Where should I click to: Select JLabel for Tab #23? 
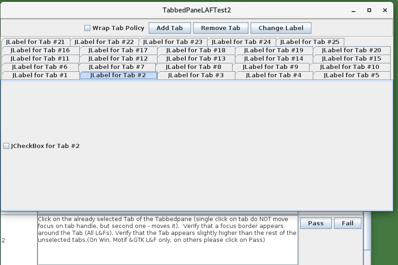173,42
